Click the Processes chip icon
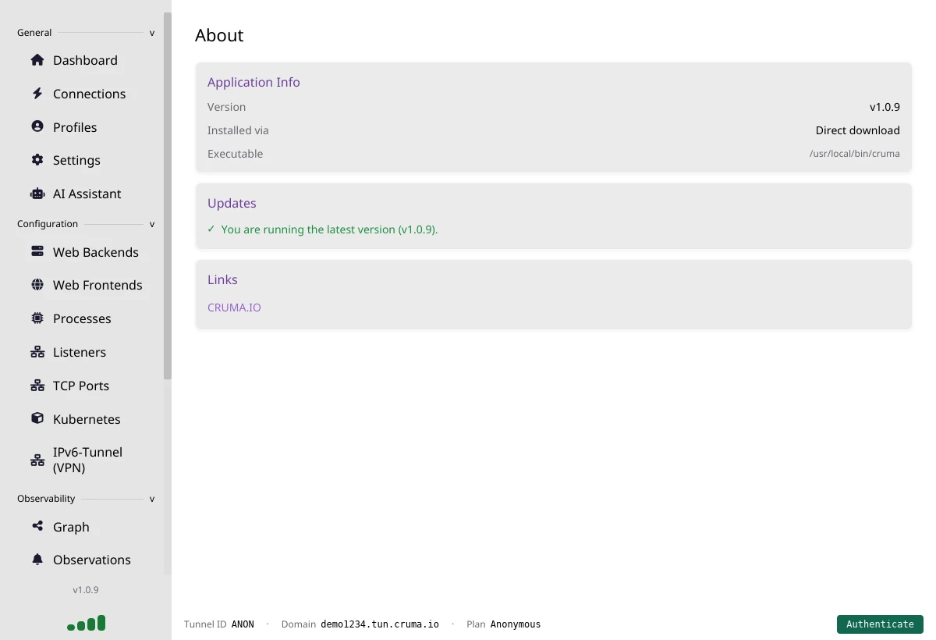This screenshot has width=936, height=640. [37, 318]
